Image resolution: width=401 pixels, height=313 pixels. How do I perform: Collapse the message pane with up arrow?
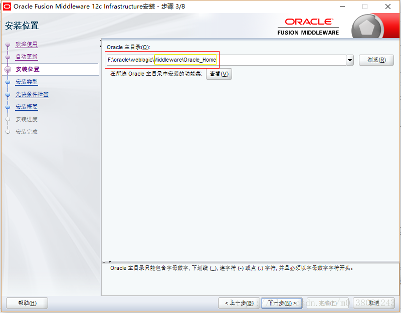pyautogui.click(x=104, y=262)
